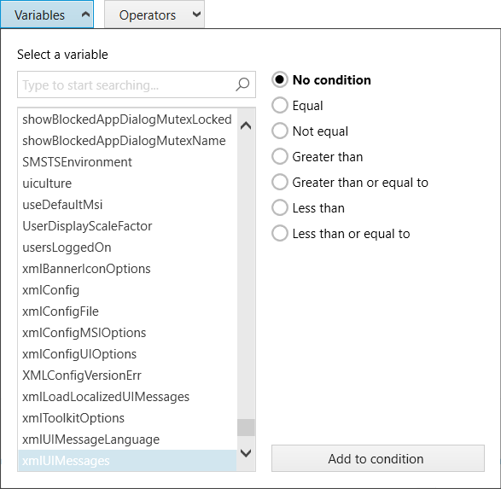Select the xmlToolkitOptions variable
The height and width of the screenshot is (489, 501).
click(127, 418)
